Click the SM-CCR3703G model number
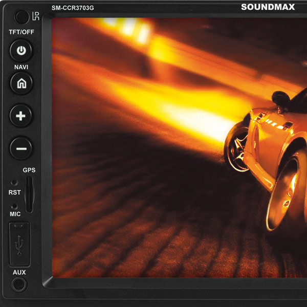This screenshot has height=307, width=307. [73, 8]
